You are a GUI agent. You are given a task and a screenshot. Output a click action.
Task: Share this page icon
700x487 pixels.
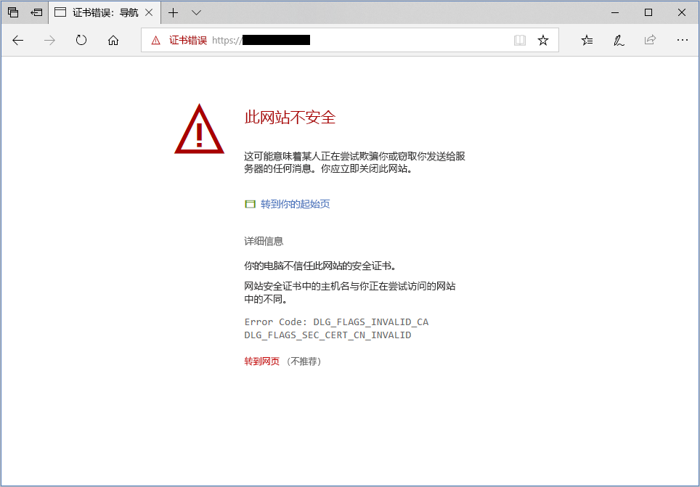pyautogui.click(x=650, y=40)
